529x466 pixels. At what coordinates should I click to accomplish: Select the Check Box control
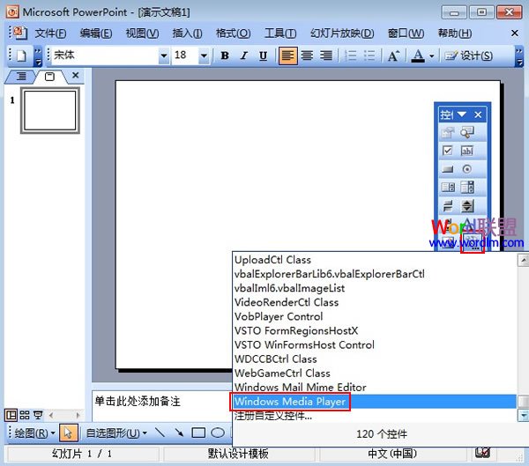(448, 151)
